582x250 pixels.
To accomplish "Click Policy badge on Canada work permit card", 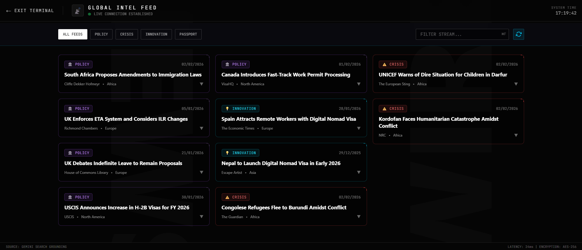I will [236, 64].
